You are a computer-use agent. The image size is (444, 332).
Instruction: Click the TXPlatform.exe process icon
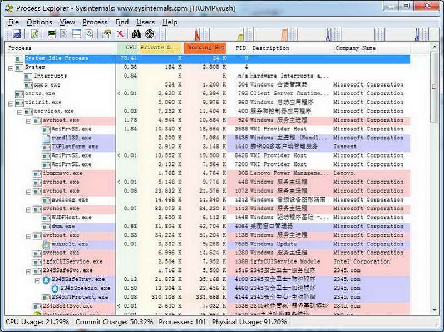[x=46, y=147]
